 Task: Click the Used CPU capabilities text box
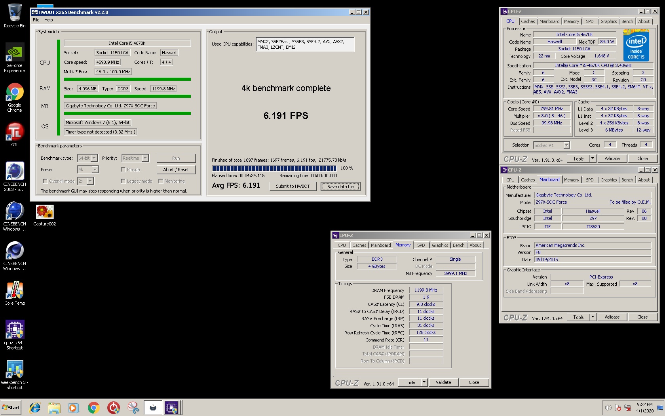click(x=305, y=44)
